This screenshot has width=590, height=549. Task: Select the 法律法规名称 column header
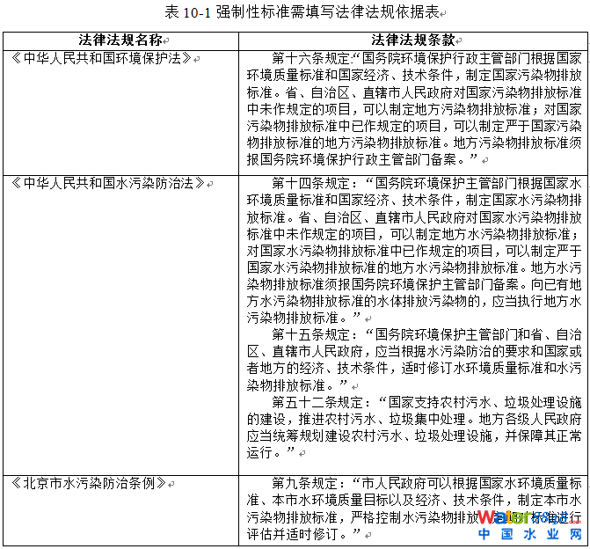[x=120, y=40]
